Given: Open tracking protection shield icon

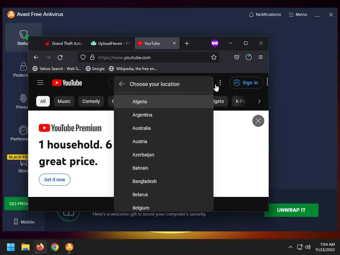Looking at the screenshot, I should click(83, 57).
